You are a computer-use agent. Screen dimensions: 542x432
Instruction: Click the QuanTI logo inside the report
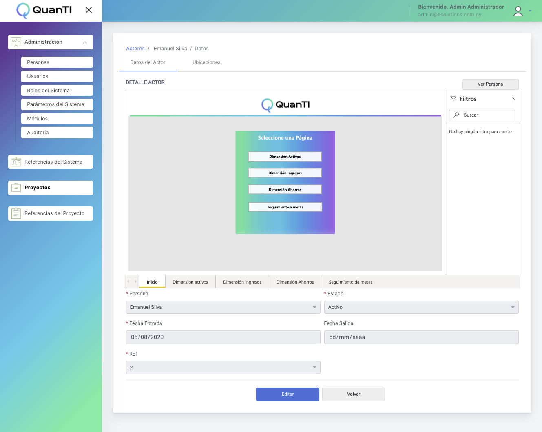285,105
